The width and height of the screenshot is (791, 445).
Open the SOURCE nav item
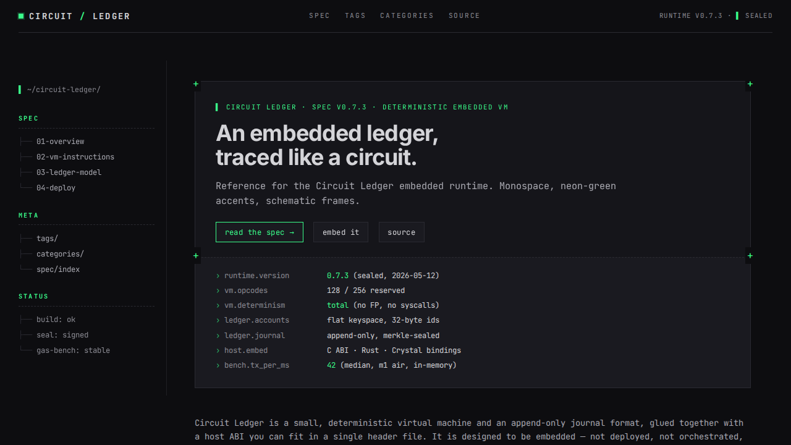point(464,15)
